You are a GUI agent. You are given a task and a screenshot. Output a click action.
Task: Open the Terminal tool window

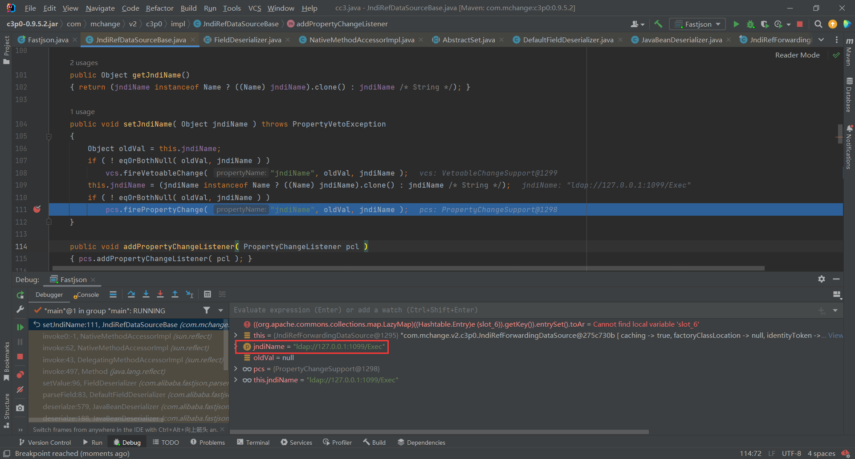pos(253,442)
